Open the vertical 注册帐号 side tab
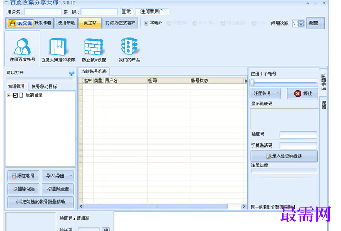The width and height of the screenshot is (341, 231). point(324,82)
